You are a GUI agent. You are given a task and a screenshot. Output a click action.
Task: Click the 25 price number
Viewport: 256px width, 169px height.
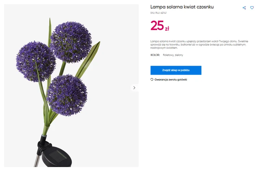(157, 26)
